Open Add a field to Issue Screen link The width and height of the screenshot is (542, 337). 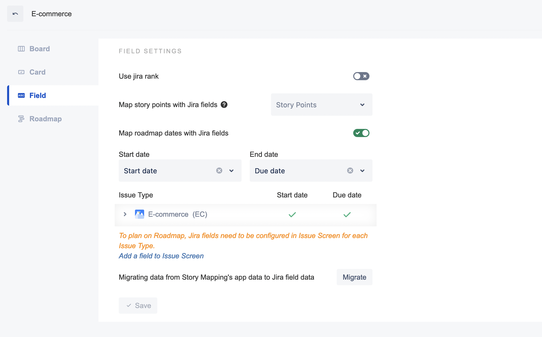tap(161, 256)
